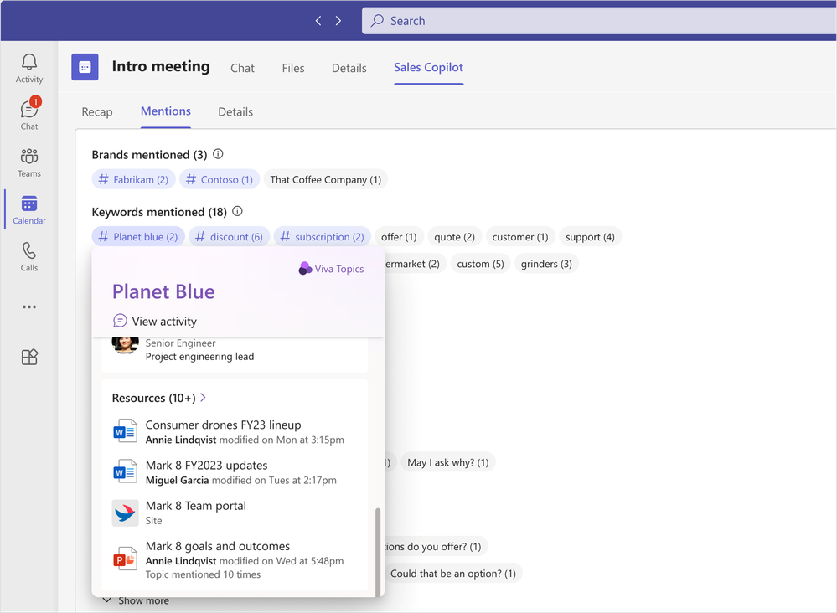Click the 'Topic mentioned 10 times' text
The width and height of the screenshot is (837, 613).
tap(203, 574)
